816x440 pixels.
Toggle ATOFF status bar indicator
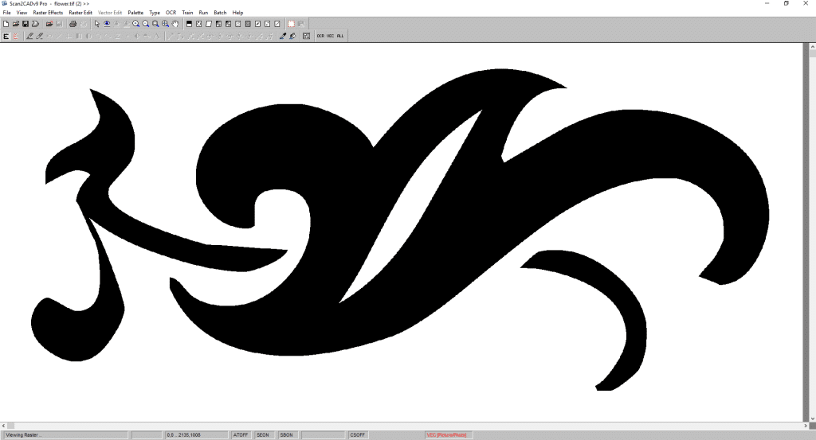pyautogui.click(x=241, y=434)
